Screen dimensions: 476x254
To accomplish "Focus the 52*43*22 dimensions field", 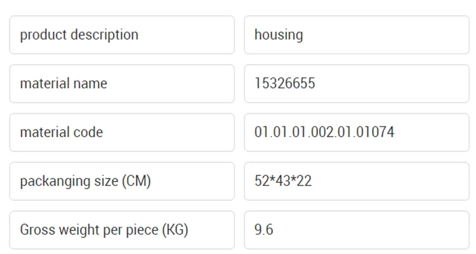I will coord(356,182).
